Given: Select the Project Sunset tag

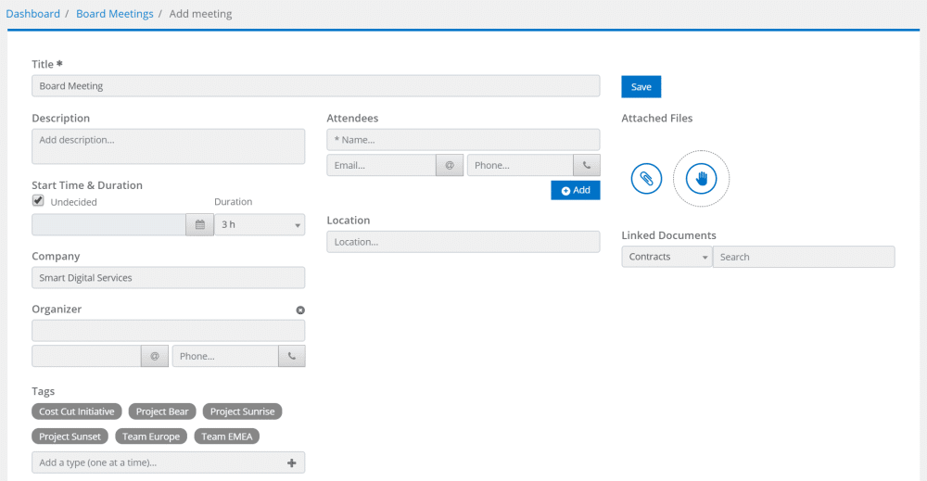Looking at the screenshot, I should (x=70, y=437).
